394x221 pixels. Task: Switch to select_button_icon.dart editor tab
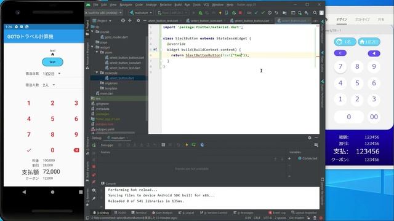point(206,21)
